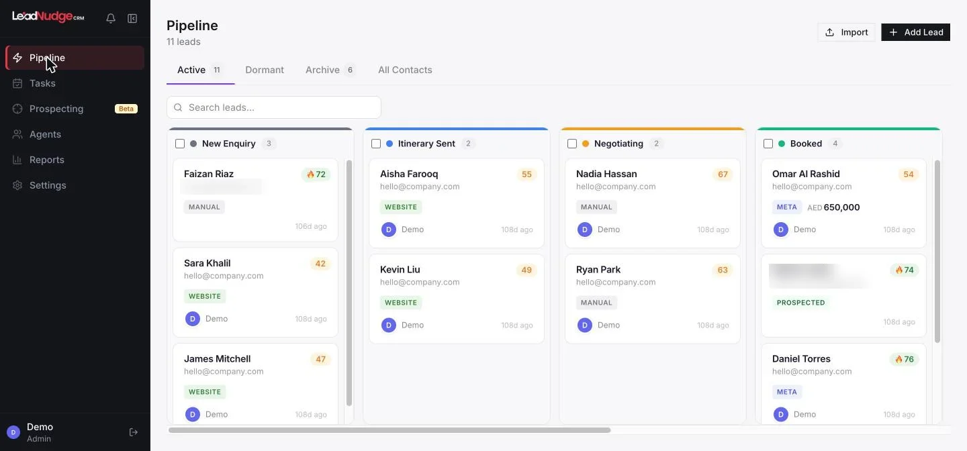Click the AED 650,000 deal value
This screenshot has width=967, height=451.
tap(833, 208)
